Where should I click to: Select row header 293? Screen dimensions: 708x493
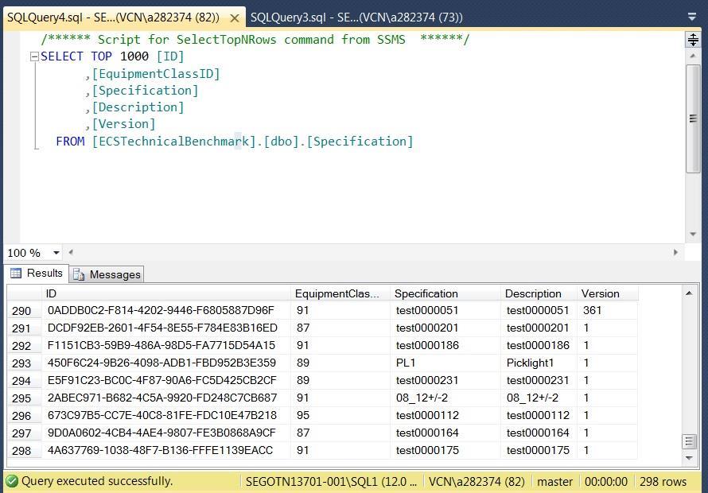coord(25,363)
